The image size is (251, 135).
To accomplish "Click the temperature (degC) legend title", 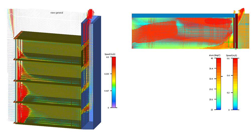I will (214, 55).
